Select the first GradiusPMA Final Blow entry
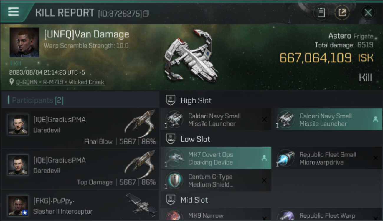 point(80,129)
